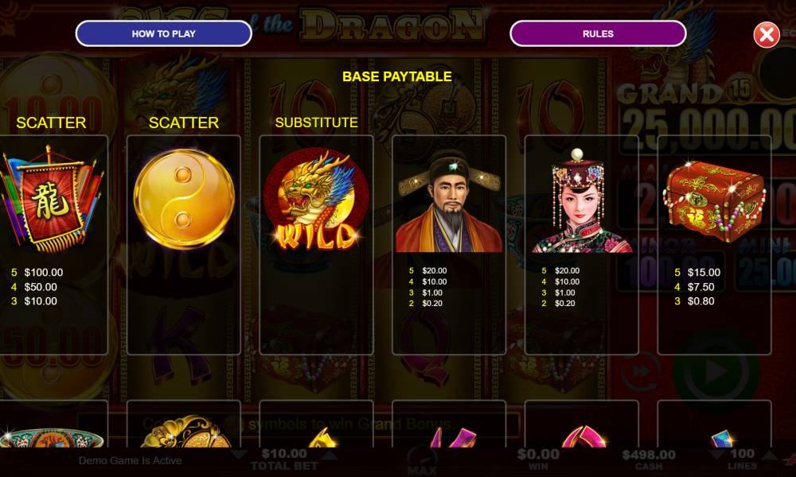Click the empress woman symbol
Viewport: 796px width, 477px height.
(x=581, y=200)
